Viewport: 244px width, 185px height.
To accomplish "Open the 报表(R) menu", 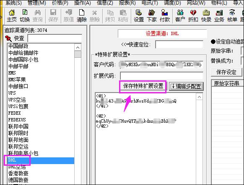I will [127, 3].
